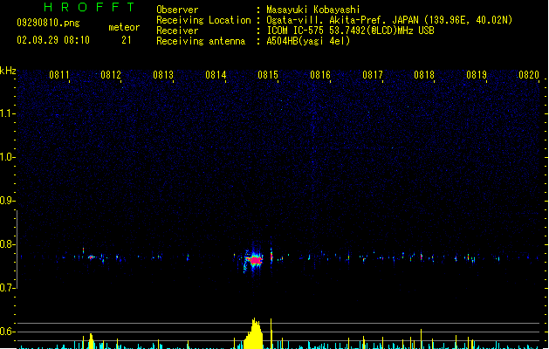
Task: Click the 0812 time marker
Action: click(111, 75)
